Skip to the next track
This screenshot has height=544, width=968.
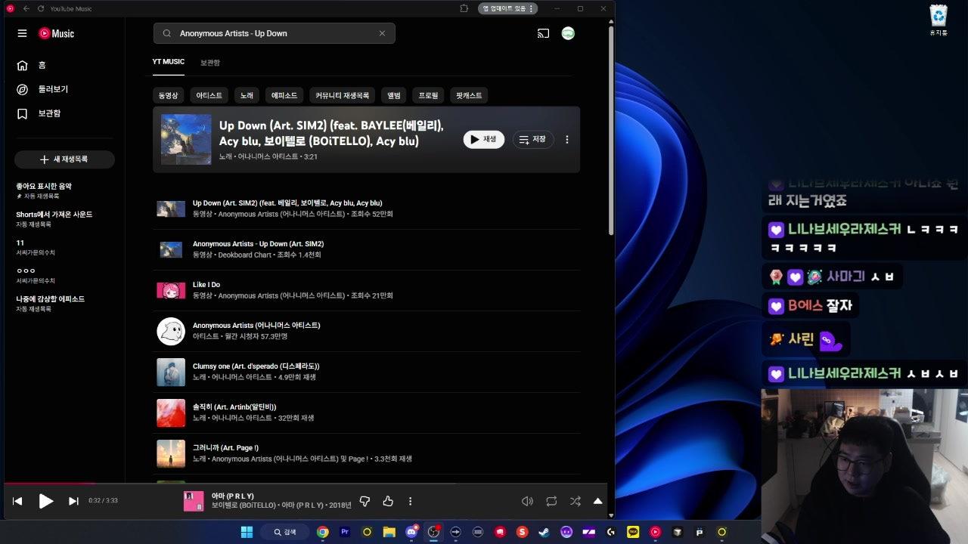(73, 501)
